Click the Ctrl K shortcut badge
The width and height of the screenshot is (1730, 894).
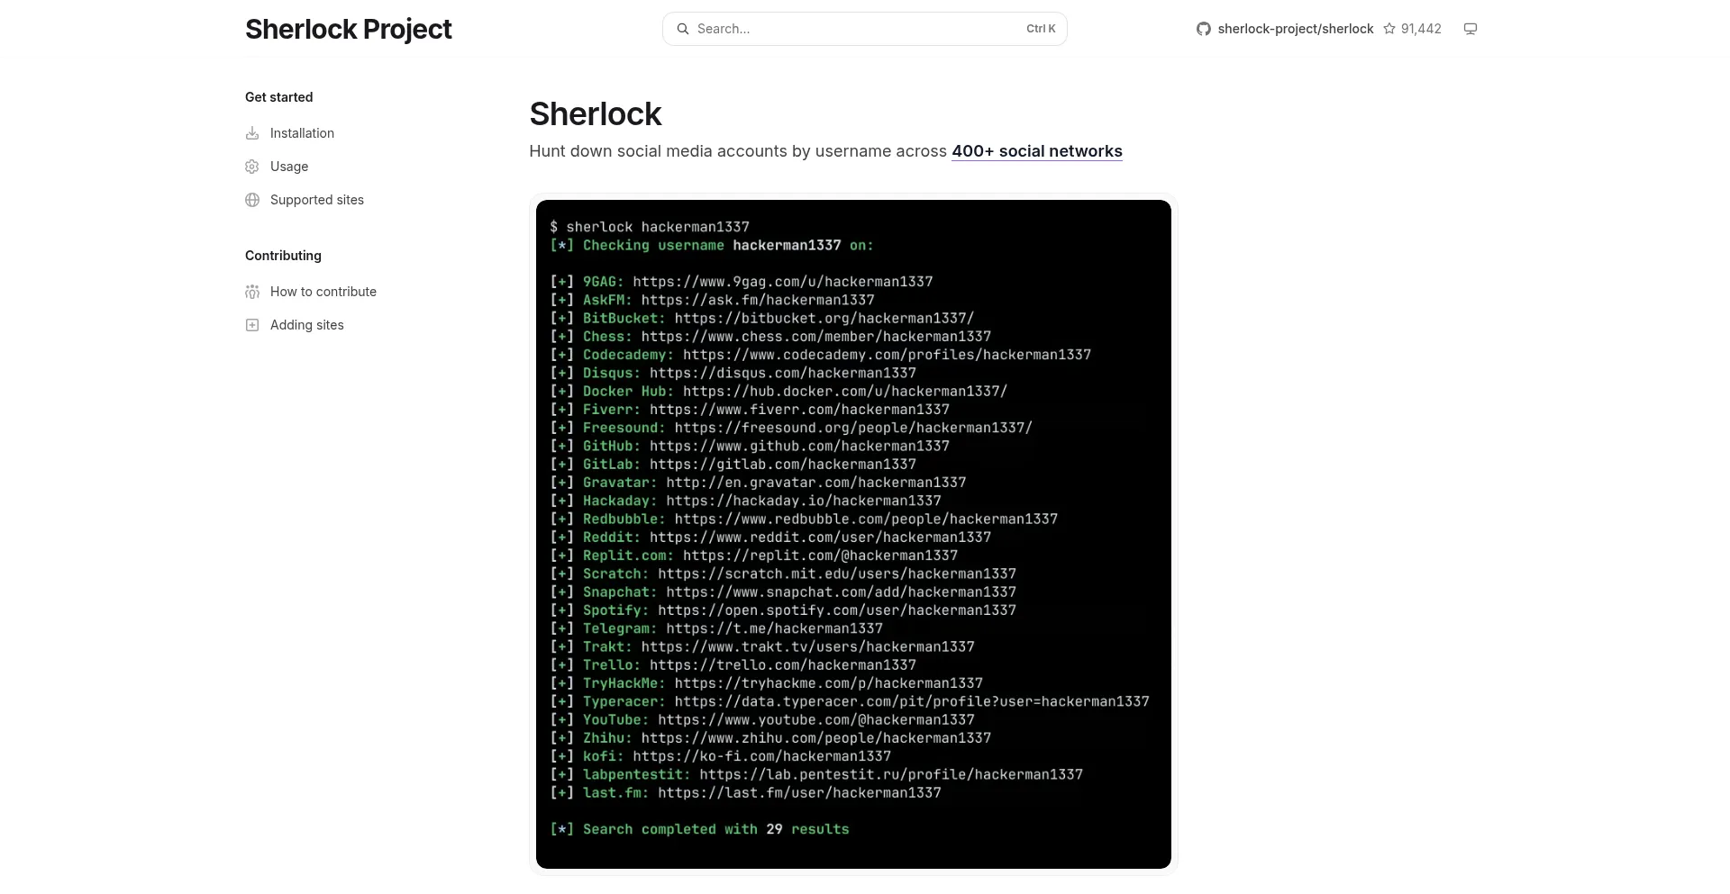1041,29
